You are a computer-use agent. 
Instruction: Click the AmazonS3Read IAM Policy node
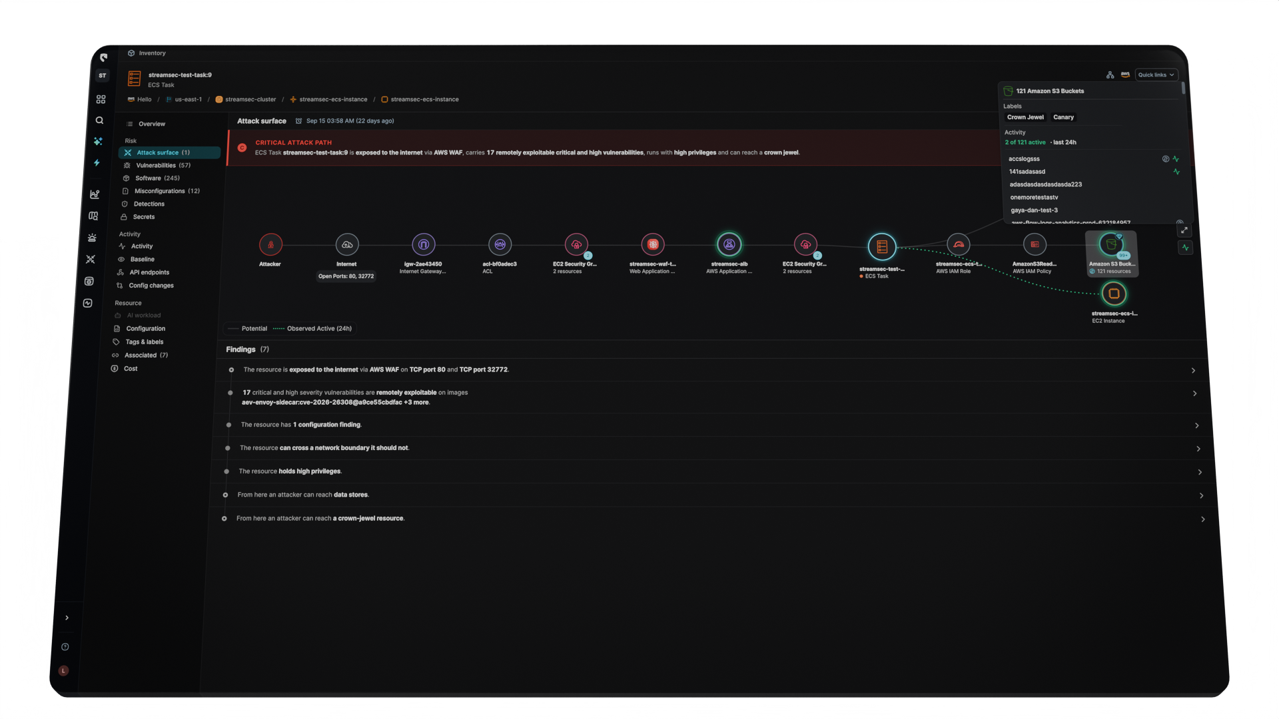pyautogui.click(x=1035, y=244)
